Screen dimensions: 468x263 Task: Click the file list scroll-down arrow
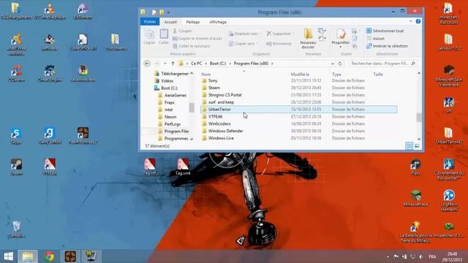pyautogui.click(x=419, y=139)
